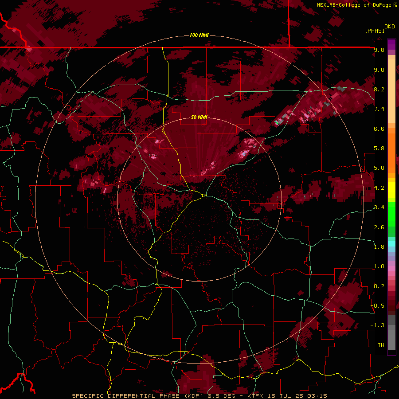Viewport: 399px width, 399px height.
Task: Click the 0.2 color scale label
Action: click(x=379, y=286)
